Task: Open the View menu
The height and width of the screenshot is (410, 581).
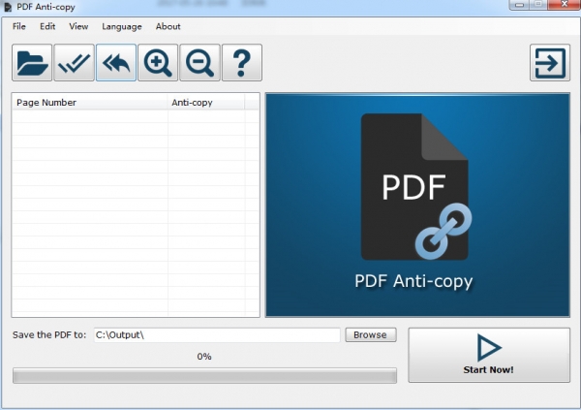Action: [78, 26]
